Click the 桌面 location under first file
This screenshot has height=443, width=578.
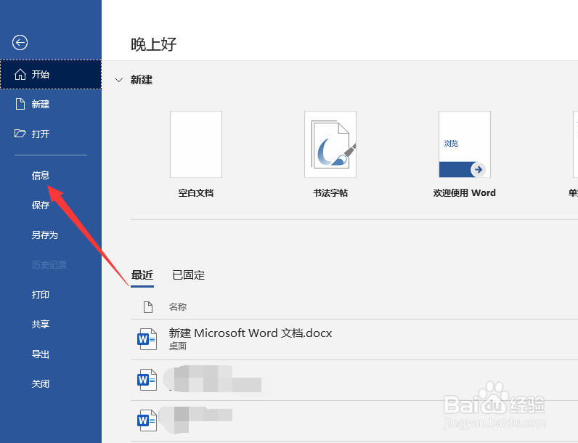[178, 346]
